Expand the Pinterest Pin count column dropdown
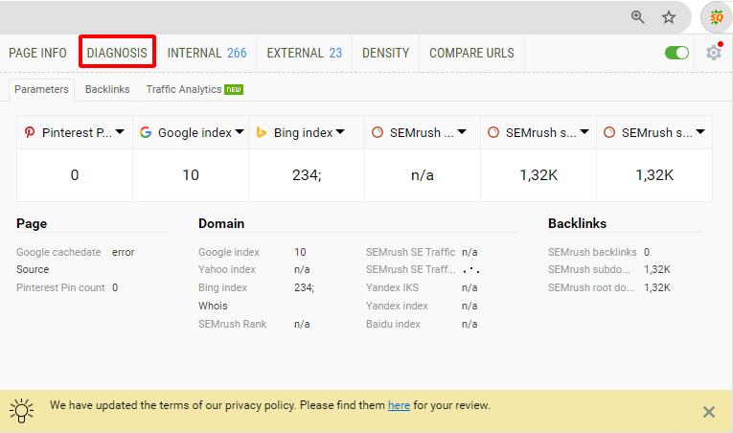 click(119, 132)
